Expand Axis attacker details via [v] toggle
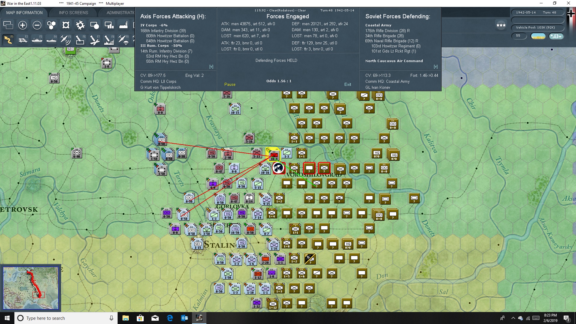The width and height of the screenshot is (576, 324). click(x=211, y=66)
